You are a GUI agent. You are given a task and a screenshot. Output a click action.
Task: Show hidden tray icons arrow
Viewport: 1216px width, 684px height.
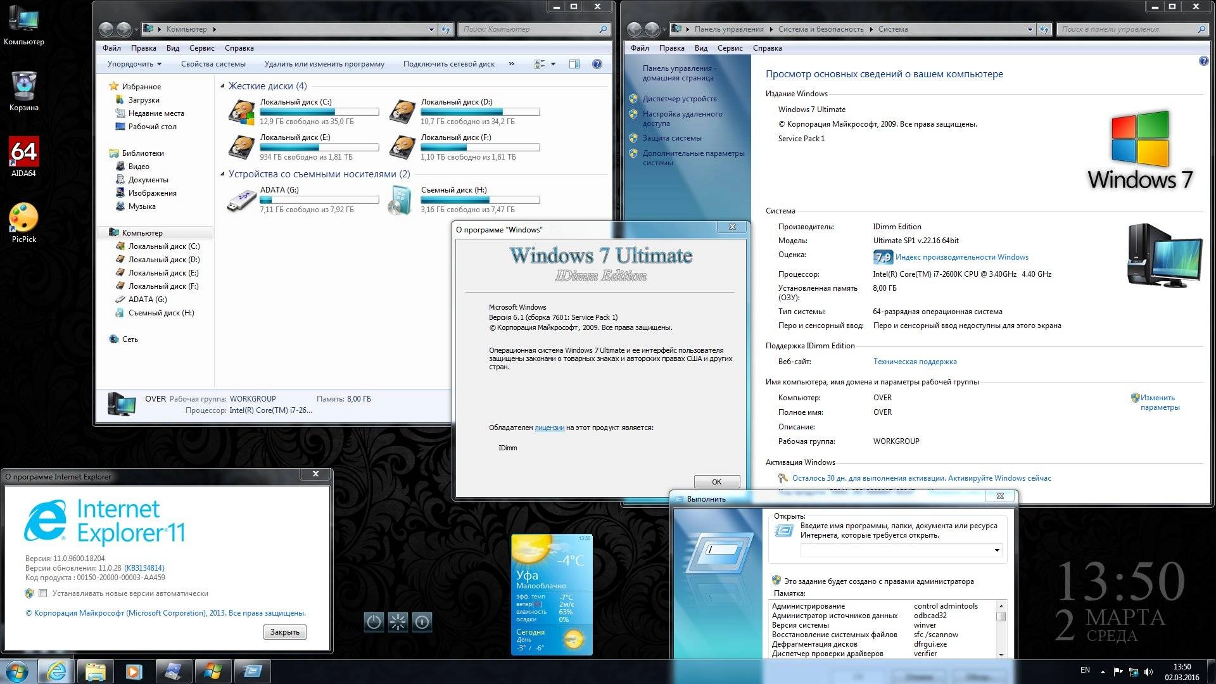pyautogui.click(x=1103, y=671)
